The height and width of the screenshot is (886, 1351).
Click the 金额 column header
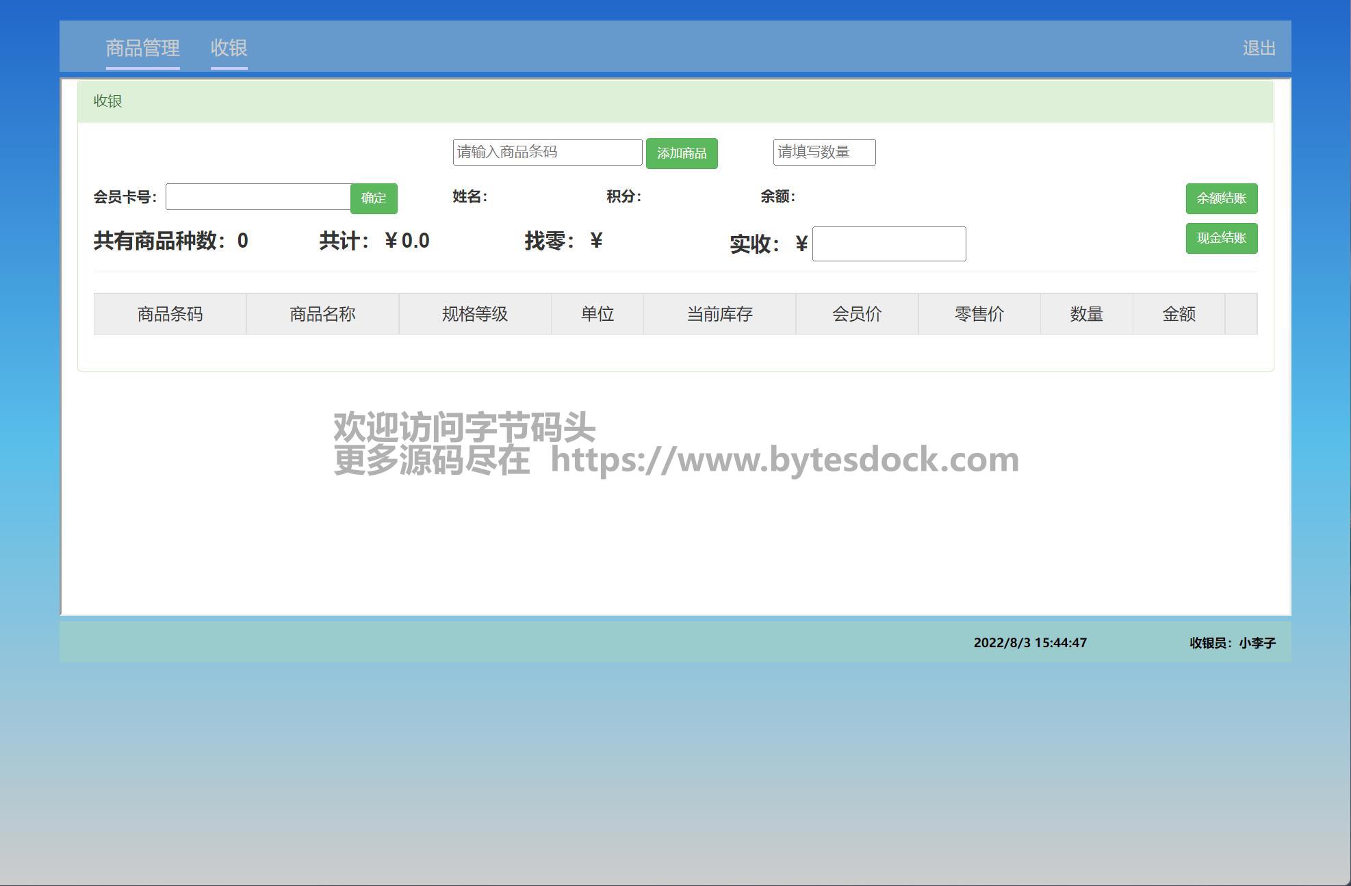tap(1179, 314)
